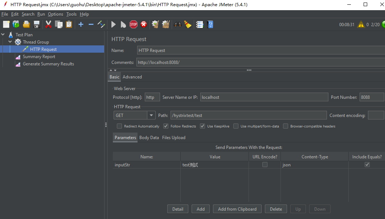The height and width of the screenshot is (219, 385).
Task: Select the Parameters tab
Action: [x=125, y=138]
